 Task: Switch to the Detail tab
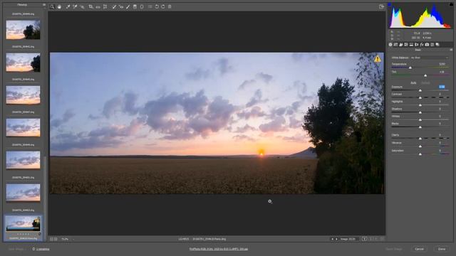(x=401, y=44)
